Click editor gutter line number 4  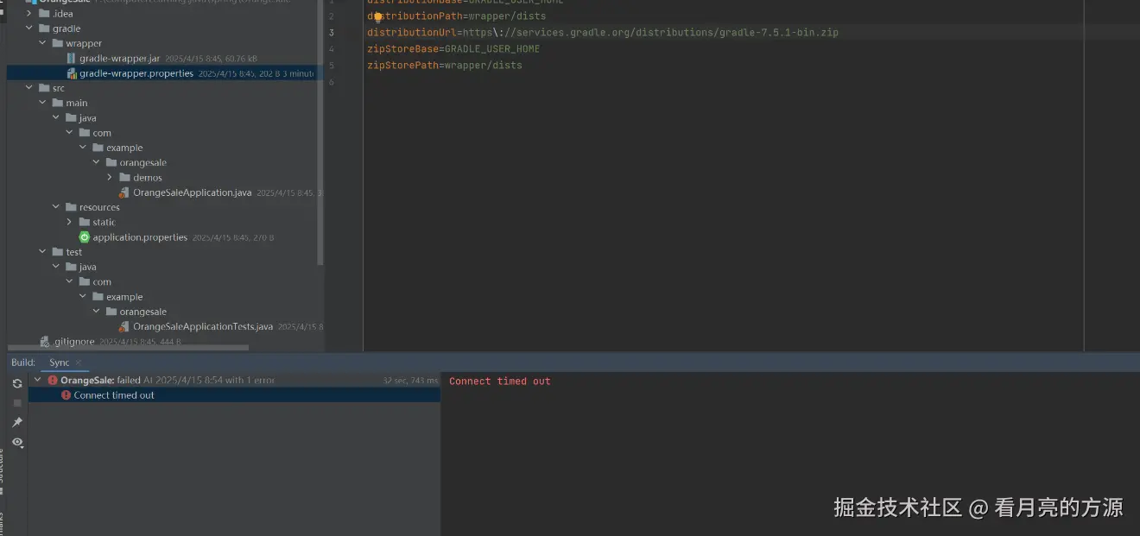coord(332,49)
